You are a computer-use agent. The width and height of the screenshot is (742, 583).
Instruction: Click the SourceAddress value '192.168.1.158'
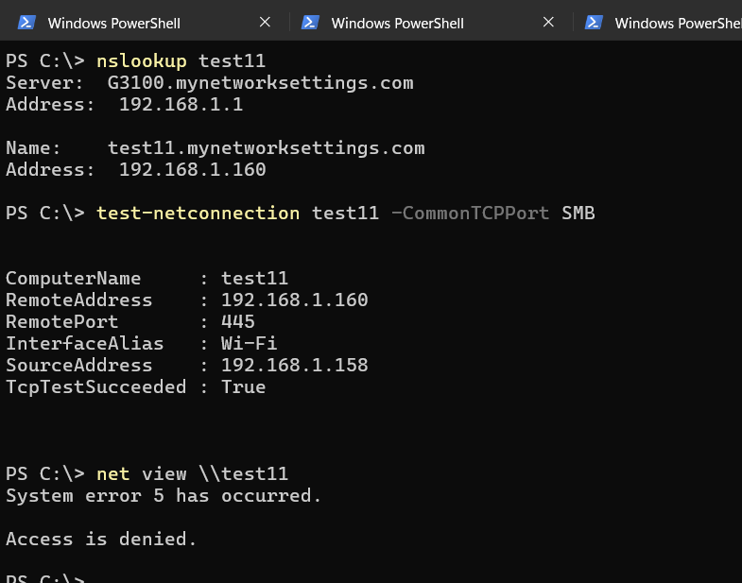pos(294,366)
